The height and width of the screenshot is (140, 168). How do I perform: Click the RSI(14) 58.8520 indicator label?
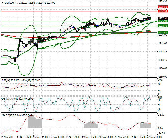point(10,80)
